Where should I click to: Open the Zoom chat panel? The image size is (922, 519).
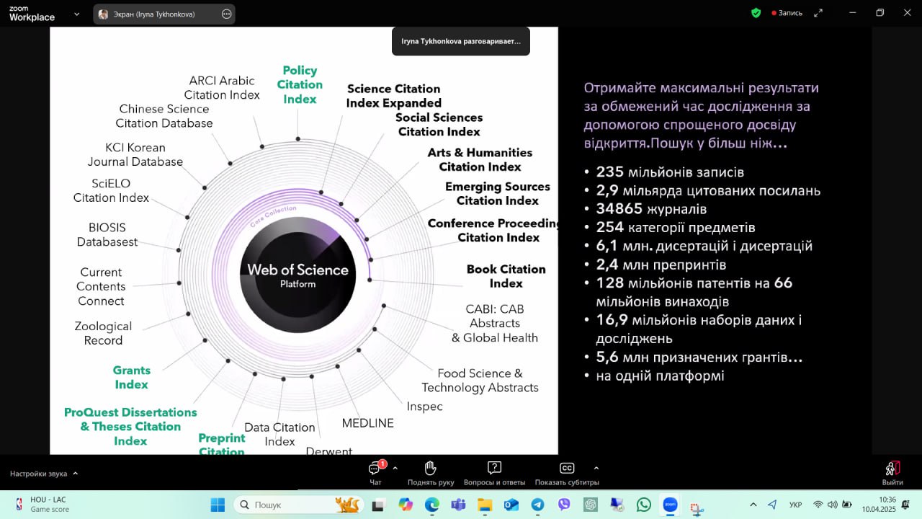pyautogui.click(x=375, y=473)
